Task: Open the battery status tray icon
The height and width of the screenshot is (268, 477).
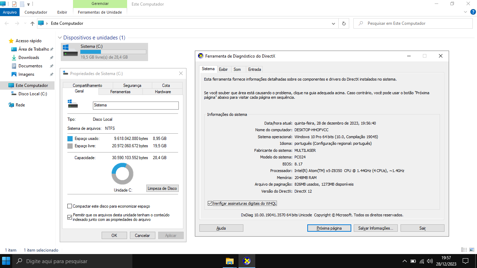Action: point(413,261)
